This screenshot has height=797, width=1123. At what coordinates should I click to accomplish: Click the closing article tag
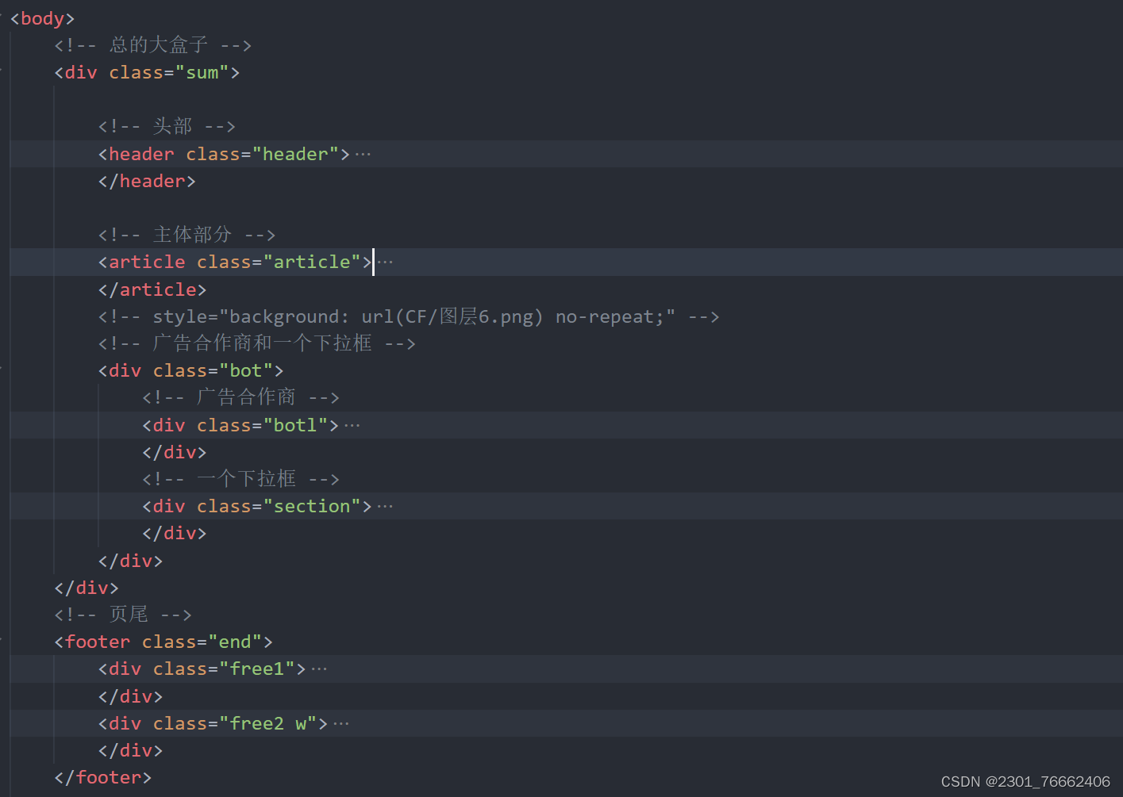coord(152,290)
